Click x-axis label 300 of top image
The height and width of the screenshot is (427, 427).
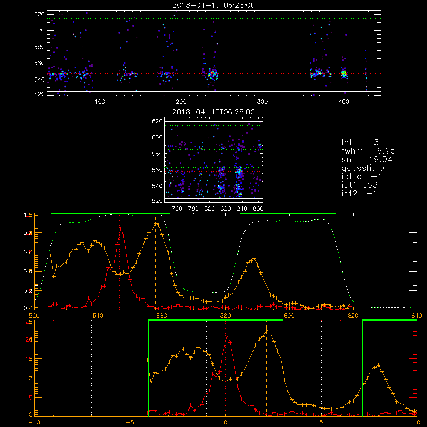(x=263, y=102)
